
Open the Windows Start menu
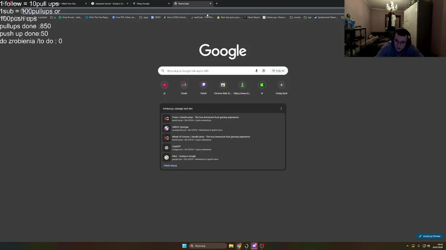pos(184,246)
